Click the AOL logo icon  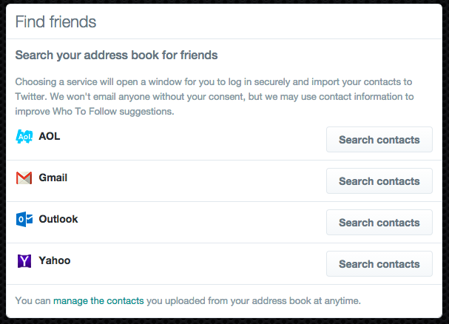point(24,137)
